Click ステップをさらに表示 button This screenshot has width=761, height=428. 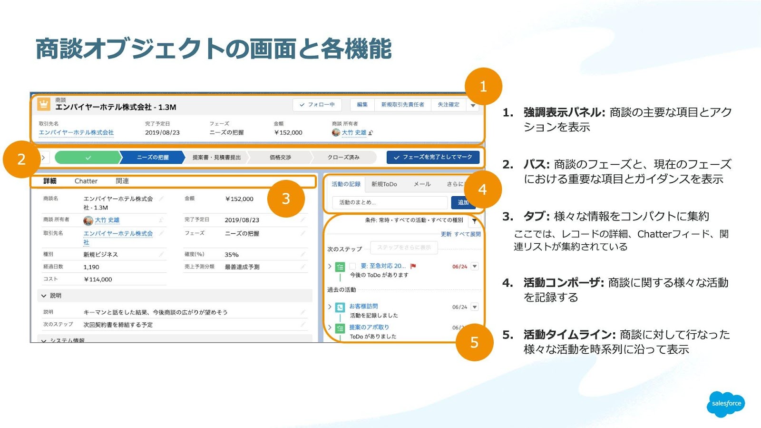(x=404, y=248)
